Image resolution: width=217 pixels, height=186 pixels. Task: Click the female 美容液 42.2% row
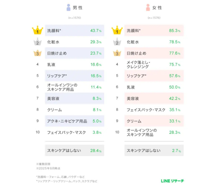click(x=154, y=98)
